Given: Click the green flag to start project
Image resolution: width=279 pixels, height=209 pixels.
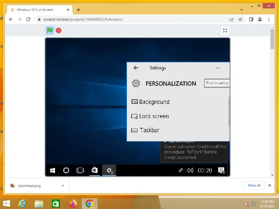Looking at the screenshot, I should [x=50, y=30].
